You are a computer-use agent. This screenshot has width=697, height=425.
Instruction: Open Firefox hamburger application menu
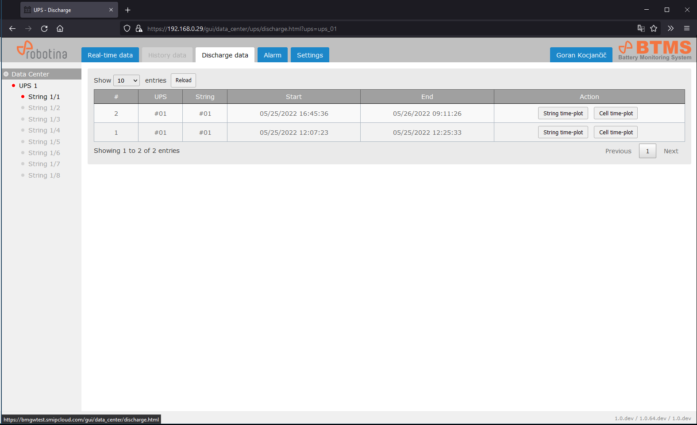tap(686, 29)
